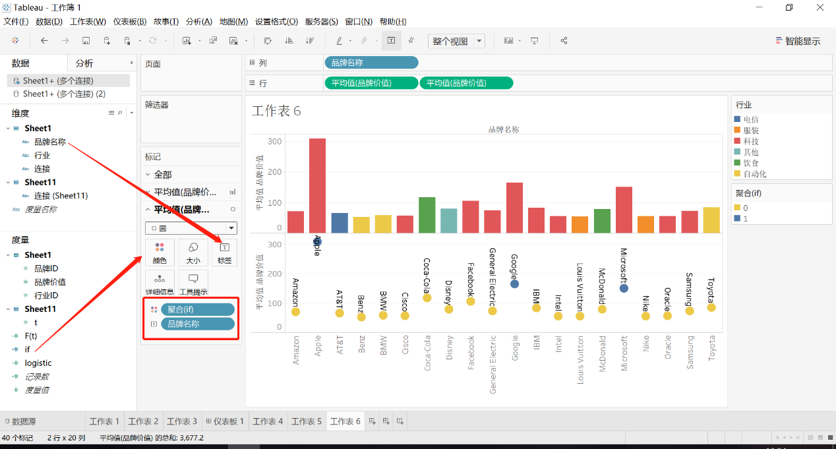The height and width of the screenshot is (449, 836).
Task: Click the 品牌名称 pill on Columns shelf
Action: coord(371,63)
